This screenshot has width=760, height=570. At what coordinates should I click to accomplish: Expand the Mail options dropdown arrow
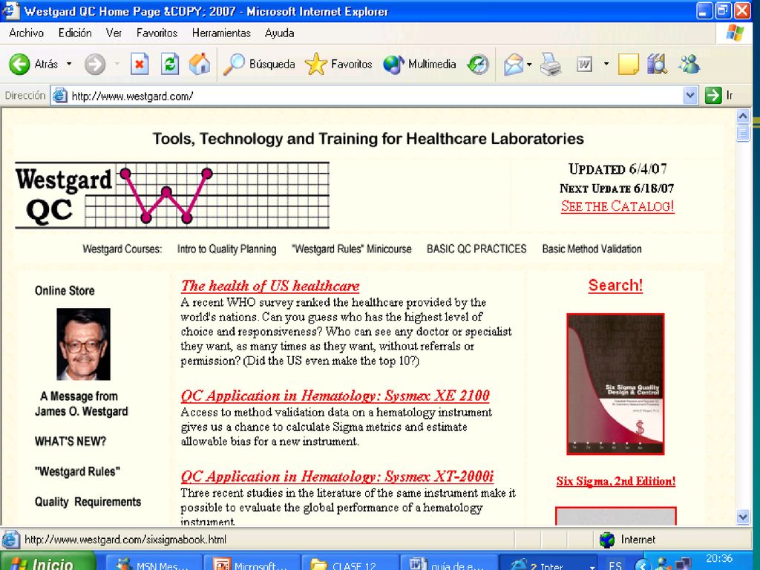pyautogui.click(x=528, y=64)
